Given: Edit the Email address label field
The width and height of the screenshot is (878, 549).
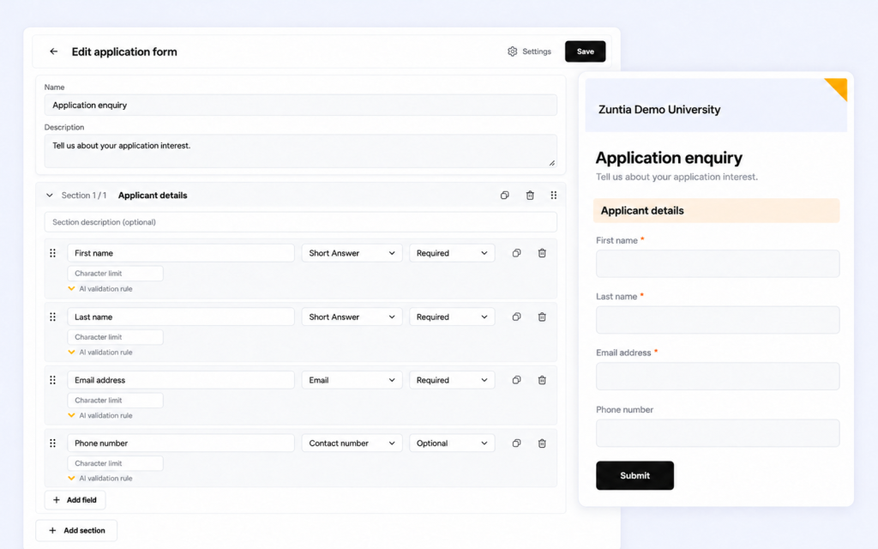Looking at the screenshot, I should (181, 380).
